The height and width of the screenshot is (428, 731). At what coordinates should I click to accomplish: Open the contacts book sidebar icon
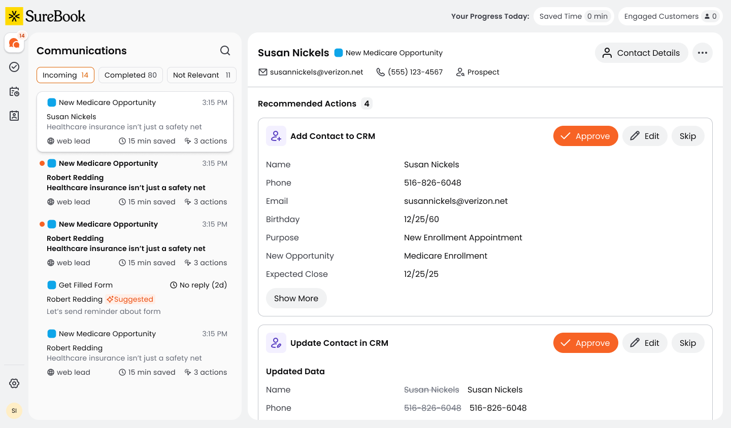click(x=15, y=116)
